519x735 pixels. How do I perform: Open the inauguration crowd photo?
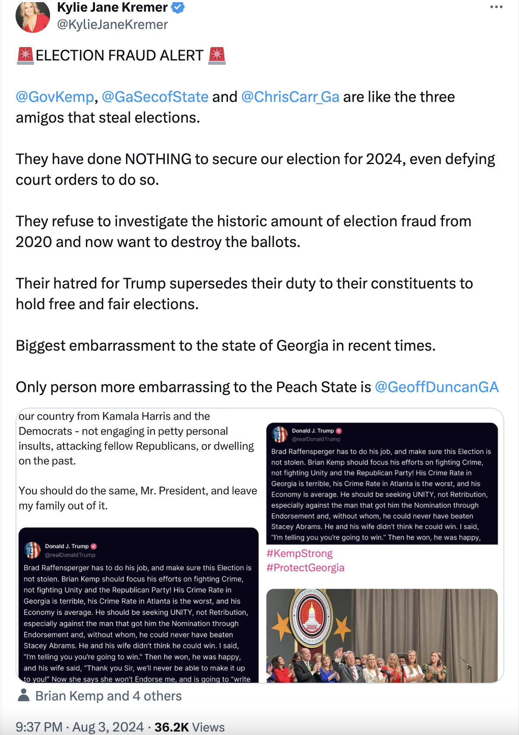click(x=382, y=635)
